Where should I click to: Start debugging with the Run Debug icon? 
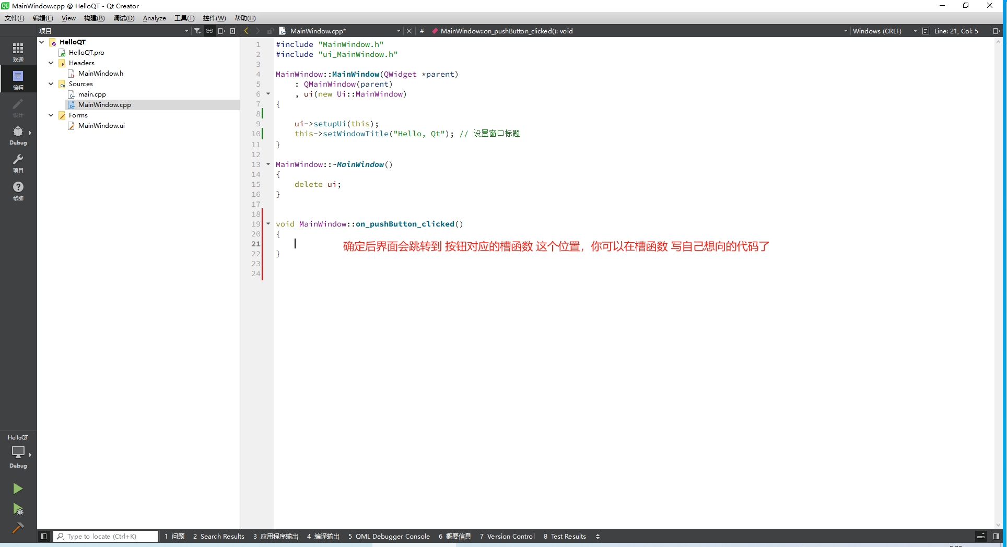click(x=17, y=509)
